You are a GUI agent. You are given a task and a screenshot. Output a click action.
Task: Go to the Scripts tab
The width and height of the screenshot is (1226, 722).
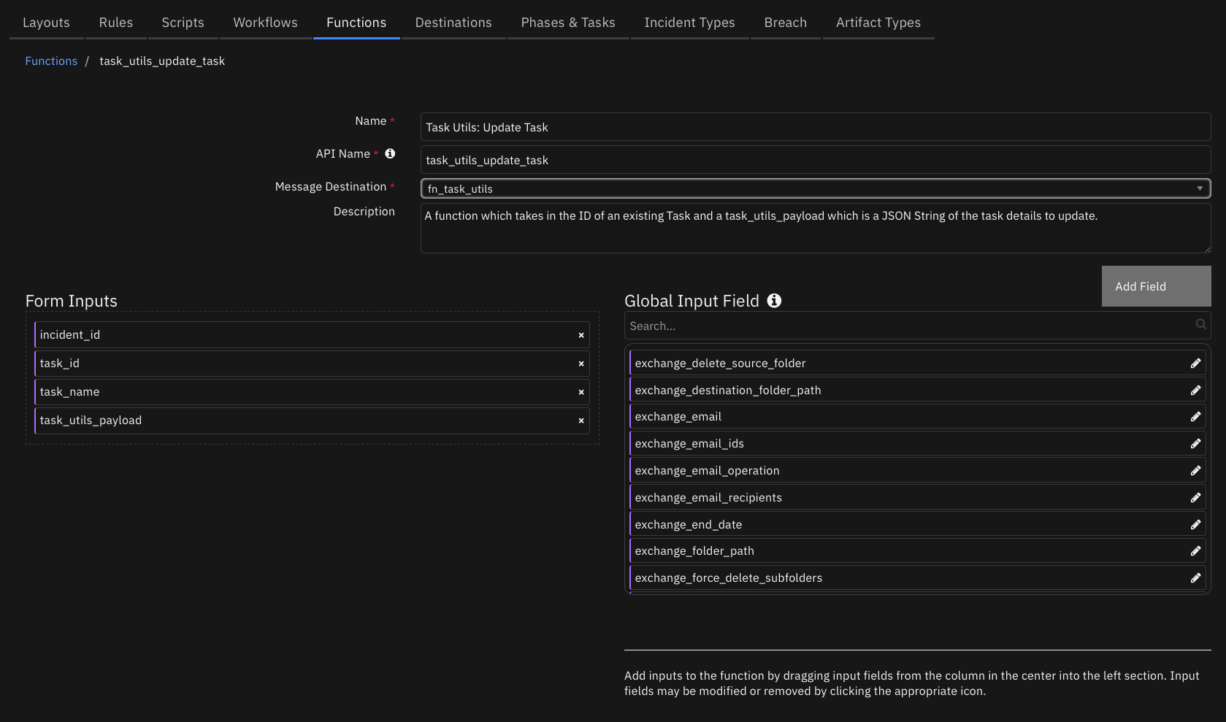[183, 23]
